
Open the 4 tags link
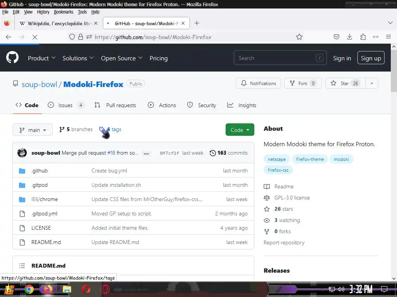(x=110, y=129)
